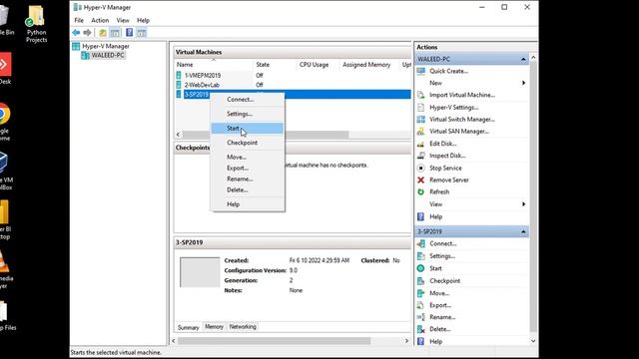Click the Delete icon in 3-SP2019 actions

pyautogui.click(x=421, y=329)
